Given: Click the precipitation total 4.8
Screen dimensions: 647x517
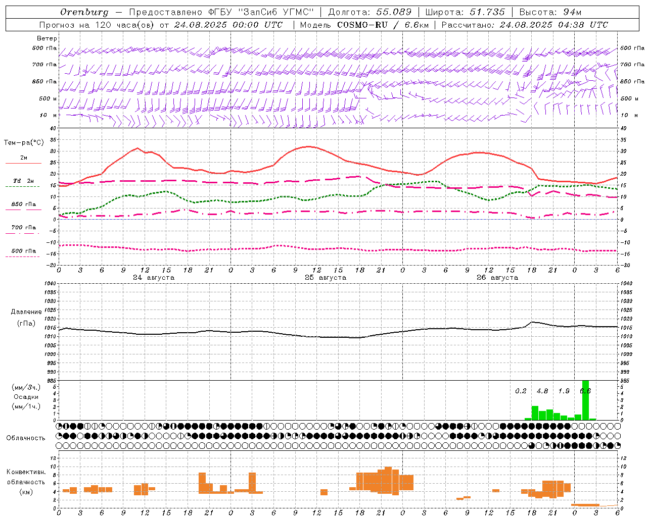Looking at the screenshot, I should click(x=542, y=391).
